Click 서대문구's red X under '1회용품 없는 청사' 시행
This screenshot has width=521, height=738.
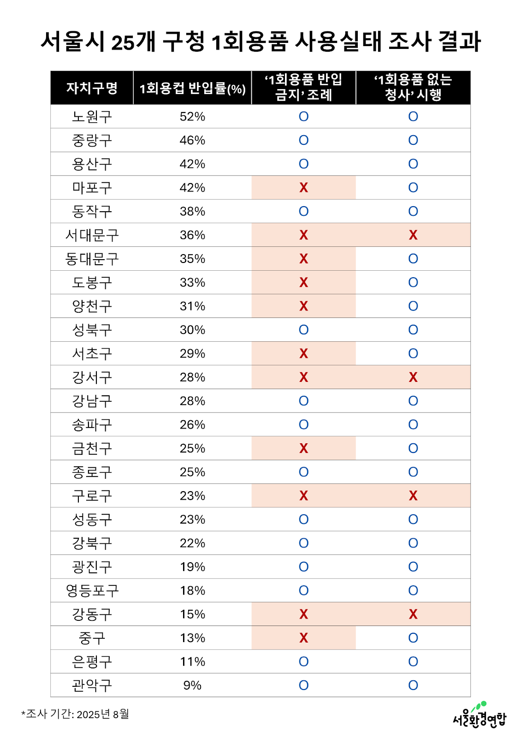[x=413, y=235]
